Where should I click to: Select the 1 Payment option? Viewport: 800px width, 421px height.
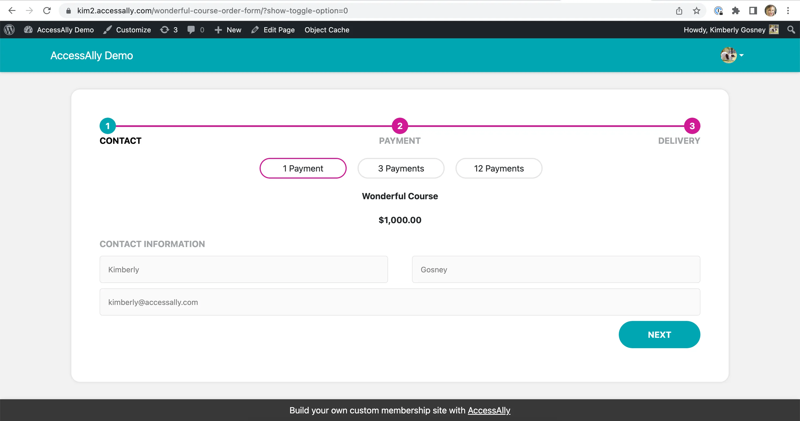[x=303, y=168]
